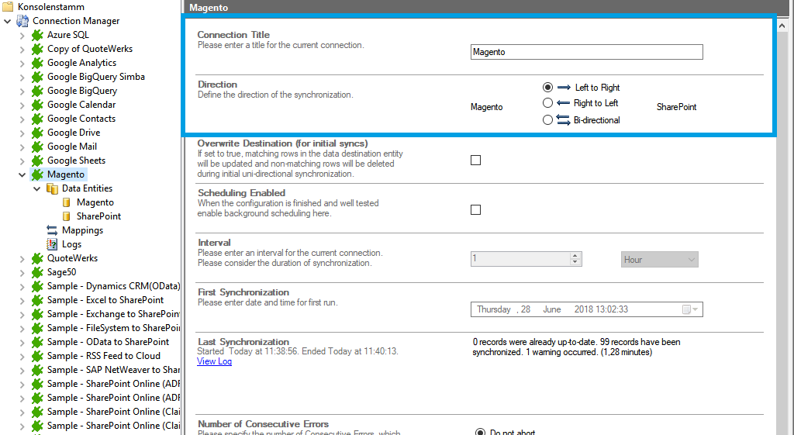The height and width of the screenshot is (435, 794).
Task: Select Google Sheets in the tree
Action: click(76, 161)
